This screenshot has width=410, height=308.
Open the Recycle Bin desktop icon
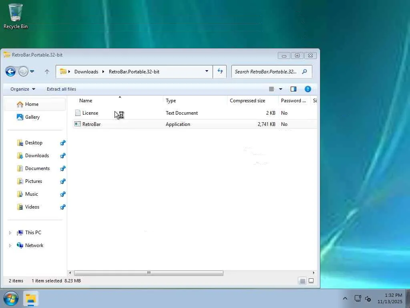(x=16, y=16)
